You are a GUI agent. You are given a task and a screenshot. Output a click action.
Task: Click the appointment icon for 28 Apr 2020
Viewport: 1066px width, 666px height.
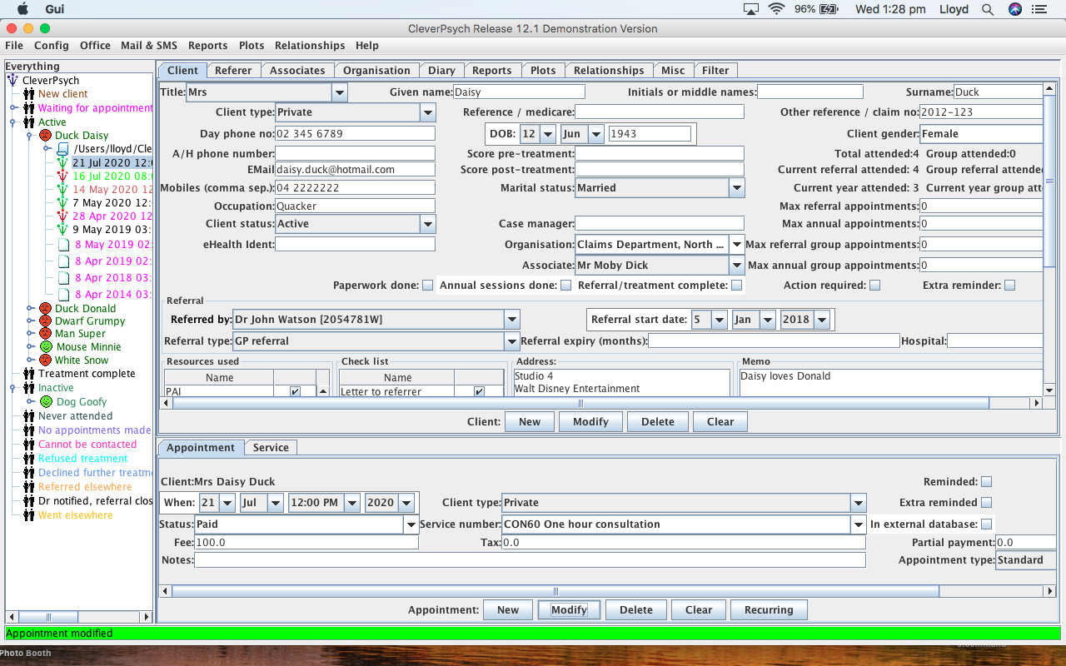[62, 216]
